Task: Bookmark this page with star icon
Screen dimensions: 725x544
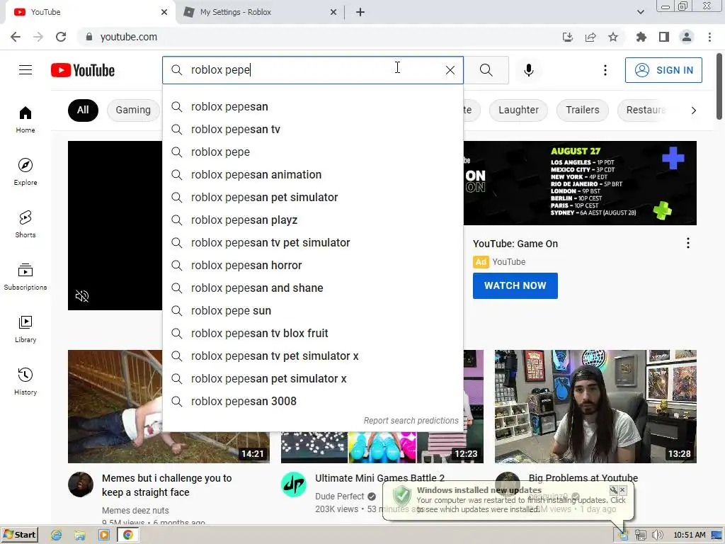Action: click(x=613, y=37)
